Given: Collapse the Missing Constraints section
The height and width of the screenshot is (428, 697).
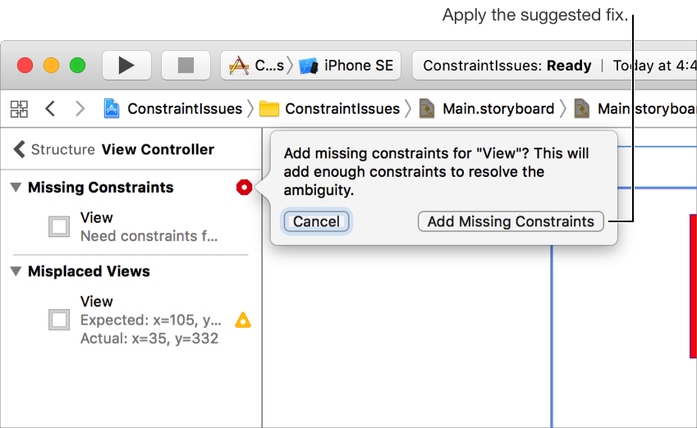Looking at the screenshot, I should (x=16, y=188).
